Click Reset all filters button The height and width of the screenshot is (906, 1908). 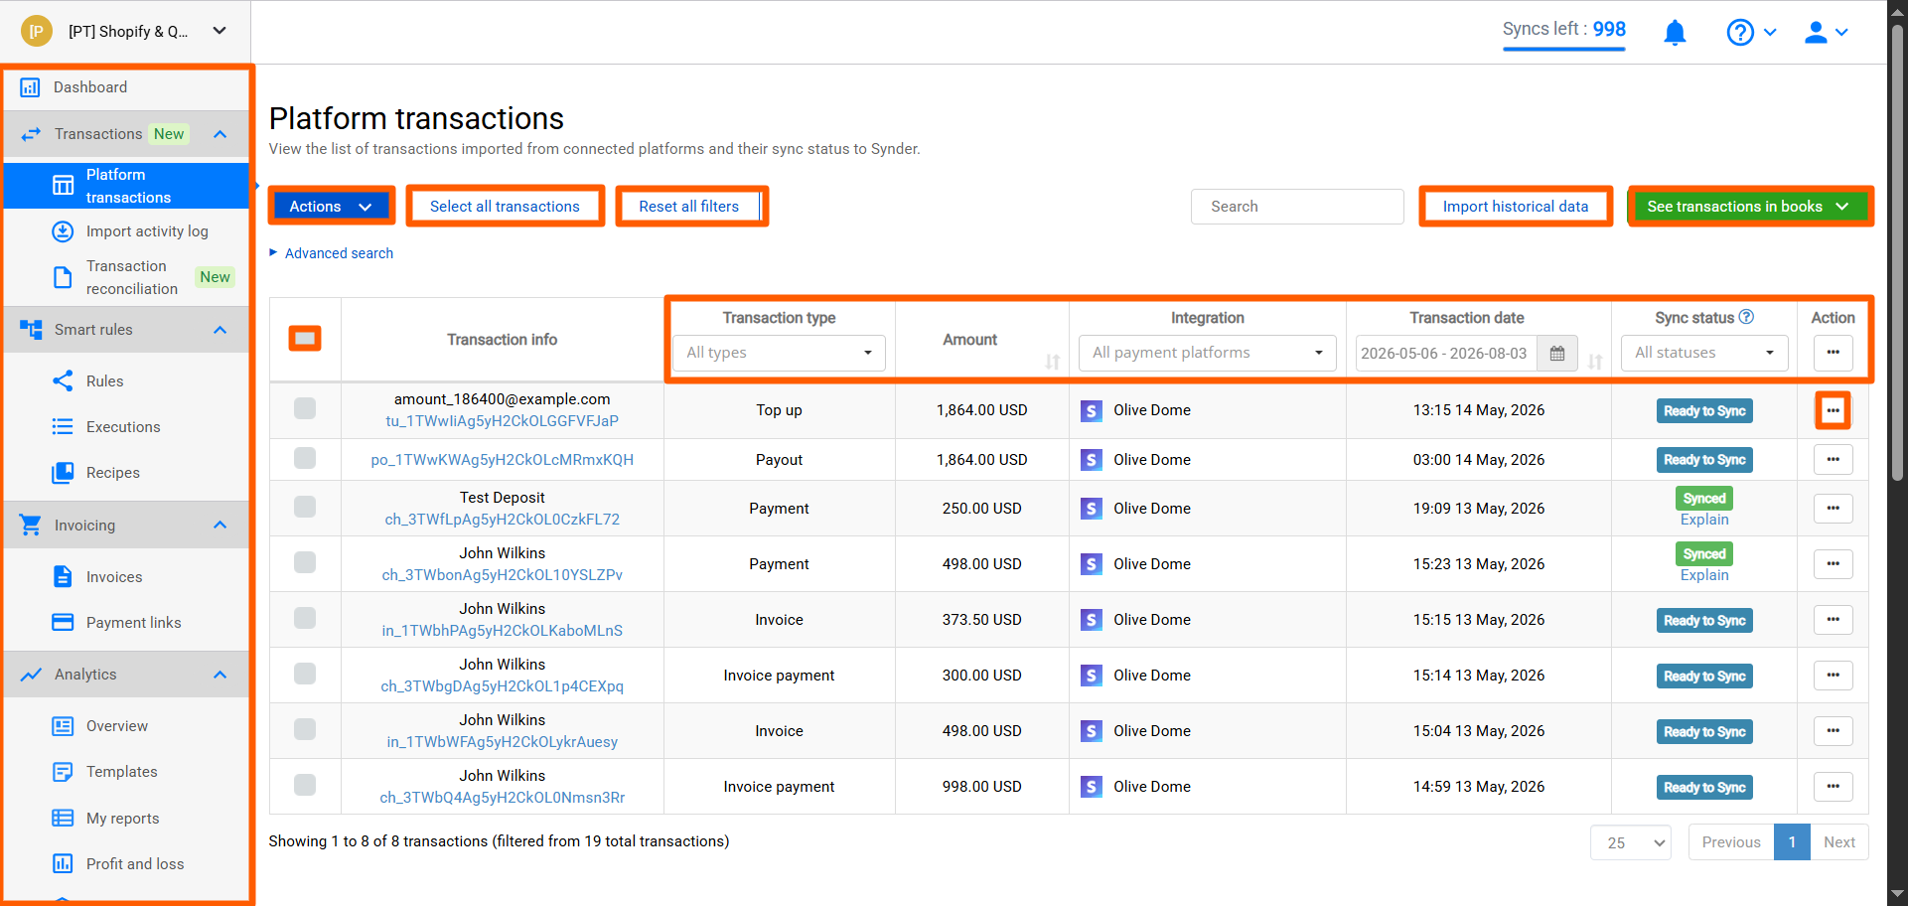click(x=689, y=207)
